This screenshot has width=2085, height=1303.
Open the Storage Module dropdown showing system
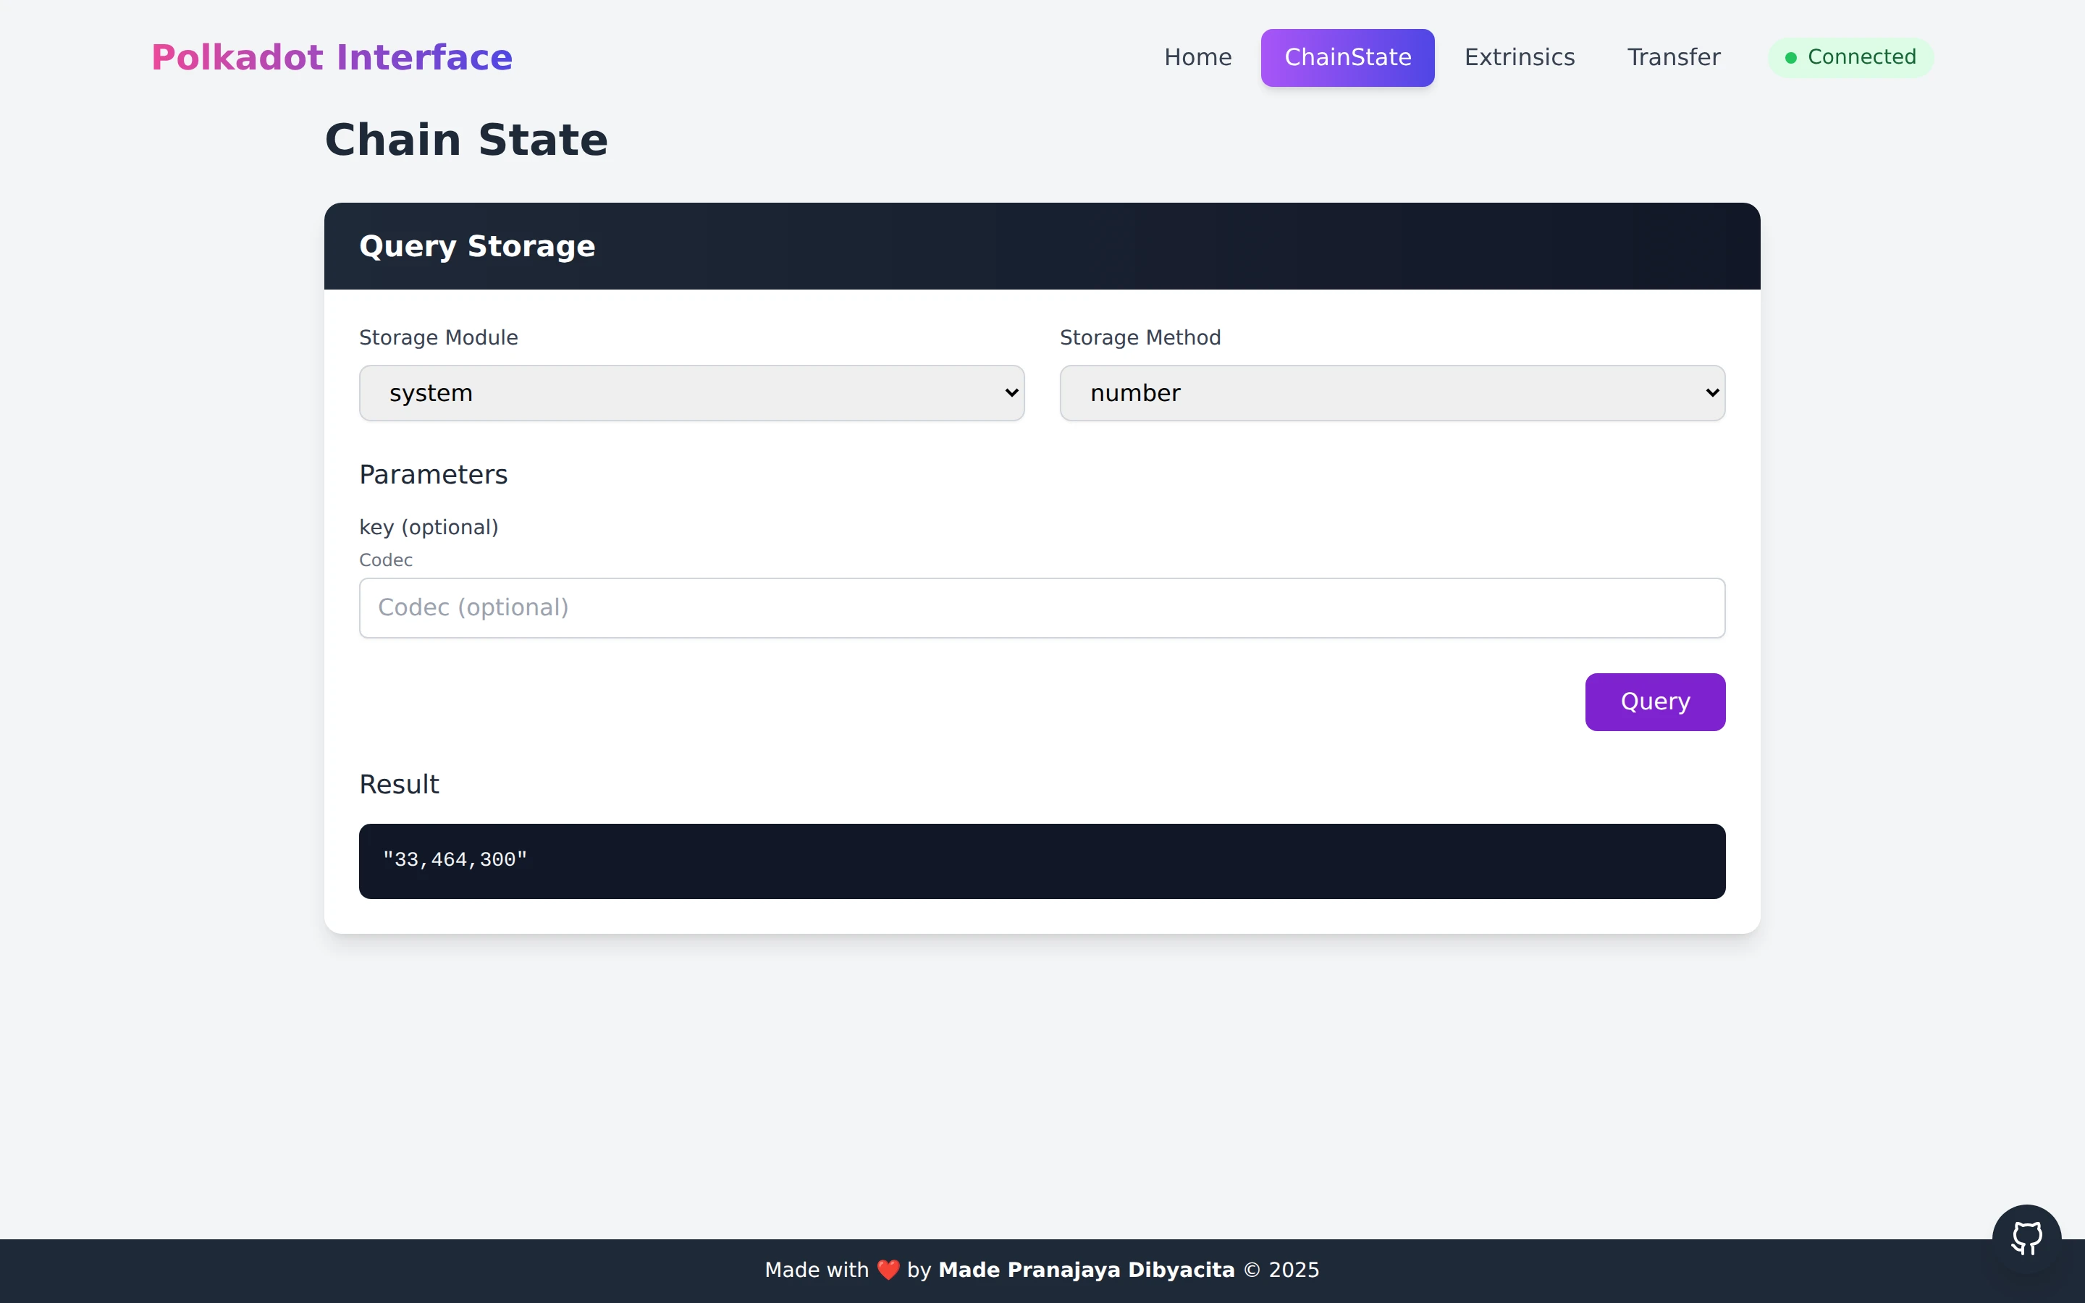pyautogui.click(x=692, y=393)
